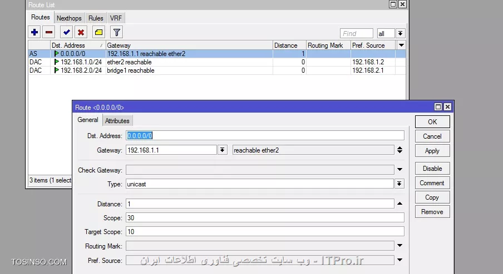503x274 pixels.
Task: Click the 'all' filter combo box
Action: tap(386, 34)
